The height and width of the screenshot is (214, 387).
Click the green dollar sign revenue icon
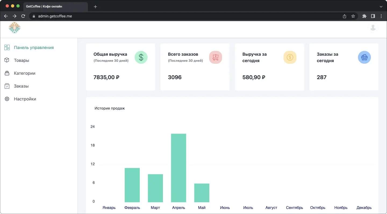point(141,57)
